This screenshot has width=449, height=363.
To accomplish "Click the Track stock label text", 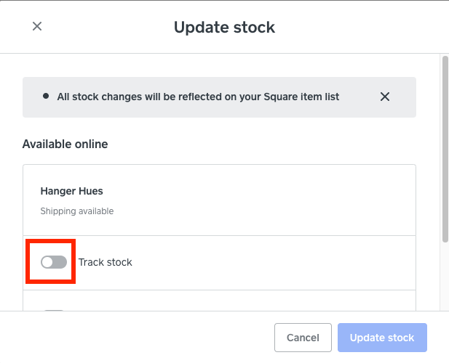I will coord(106,262).
